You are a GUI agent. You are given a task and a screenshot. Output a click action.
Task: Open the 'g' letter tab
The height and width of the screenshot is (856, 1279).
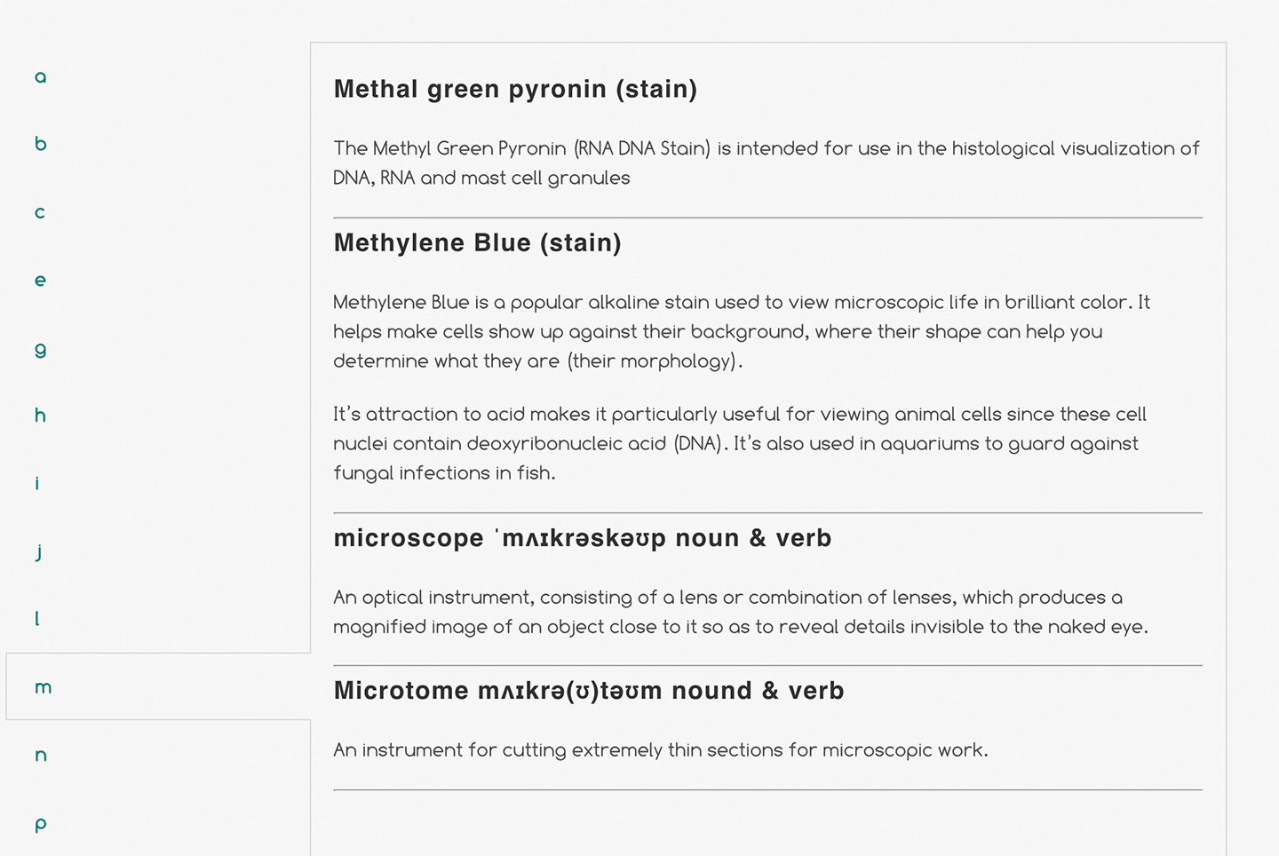40,348
